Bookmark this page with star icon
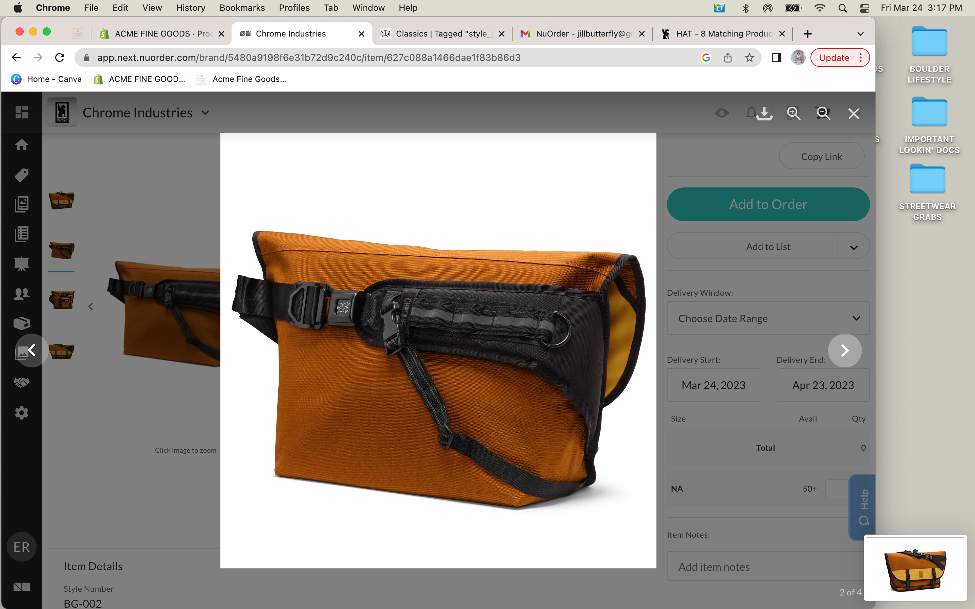 [750, 58]
